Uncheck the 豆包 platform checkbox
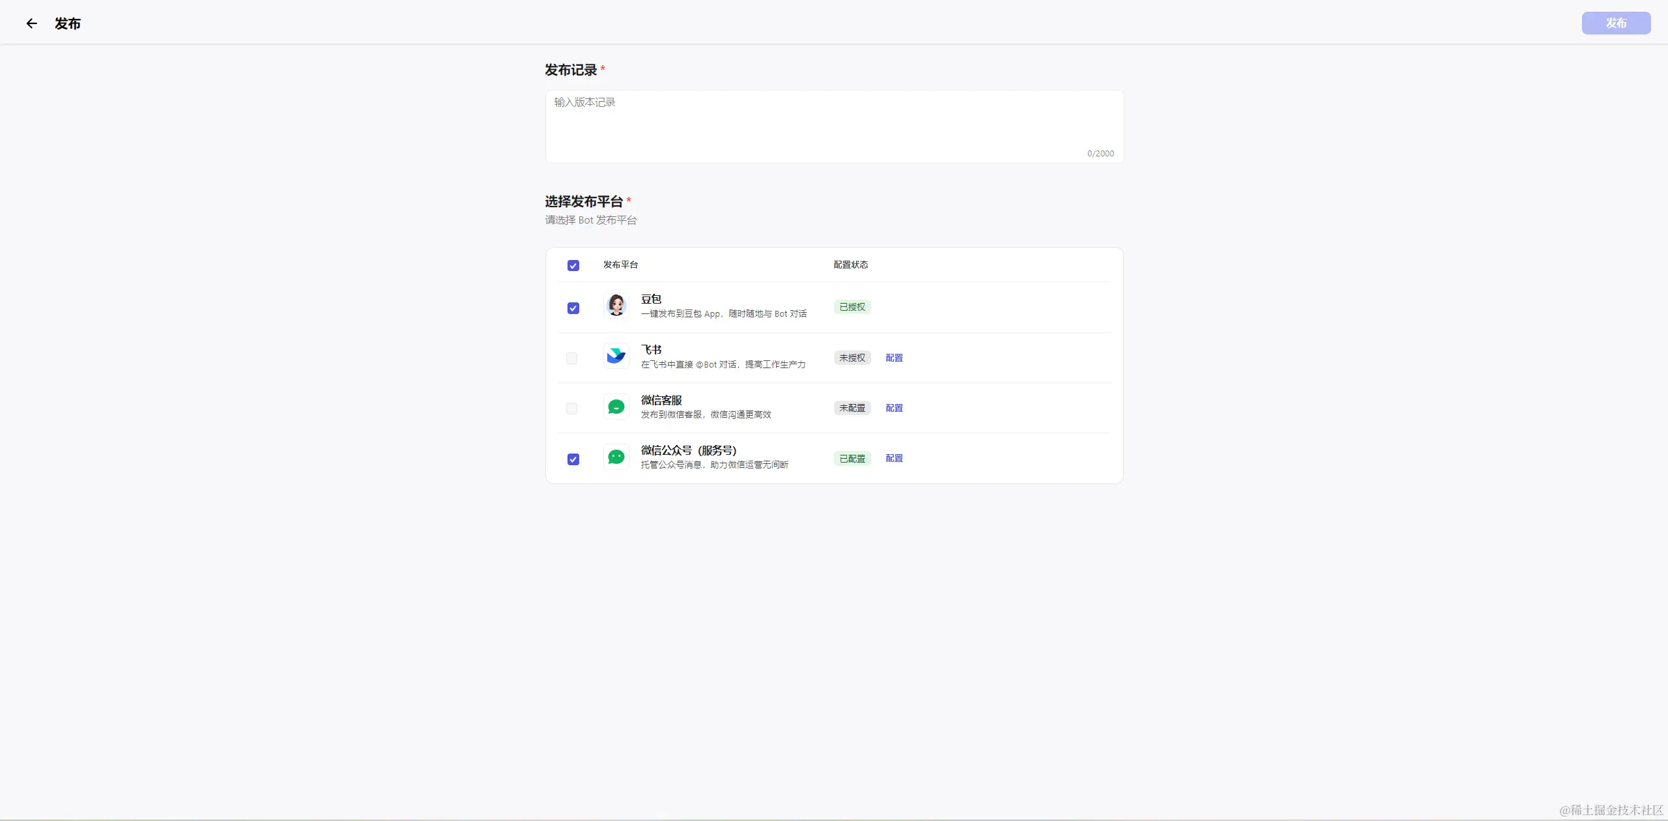The width and height of the screenshot is (1668, 821). 573,308
